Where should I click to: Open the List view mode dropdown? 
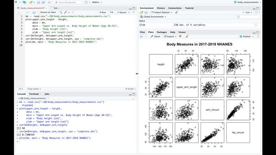247,12
